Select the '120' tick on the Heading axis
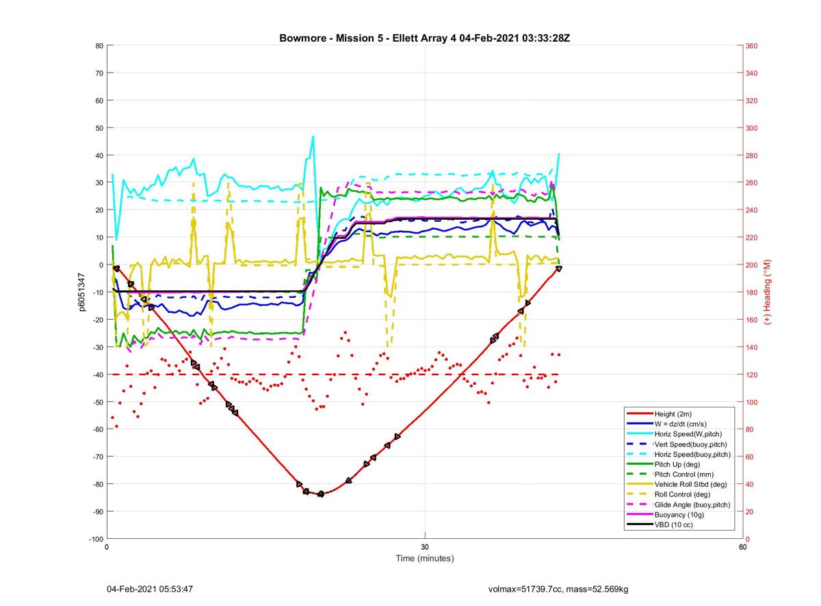 coord(752,375)
